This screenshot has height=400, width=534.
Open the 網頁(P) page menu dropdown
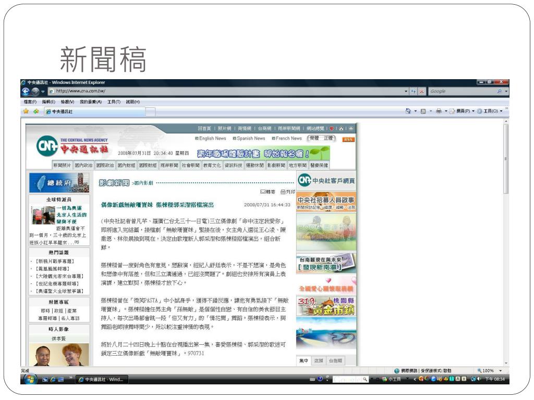(x=462, y=111)
